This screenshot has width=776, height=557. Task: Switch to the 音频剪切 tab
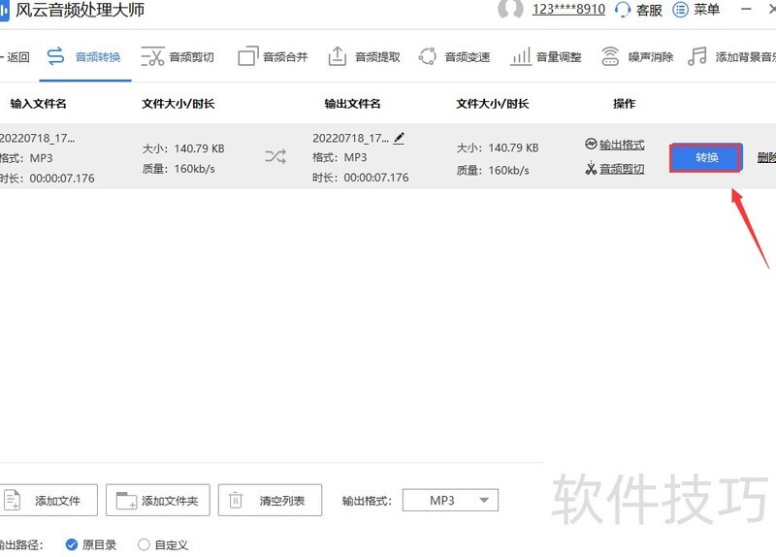pos(178,56)
